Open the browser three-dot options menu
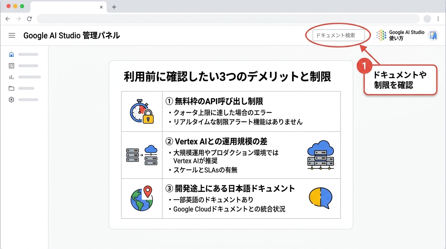The height and width of the screenshot is (249, 446). click(x=439, y=18)
